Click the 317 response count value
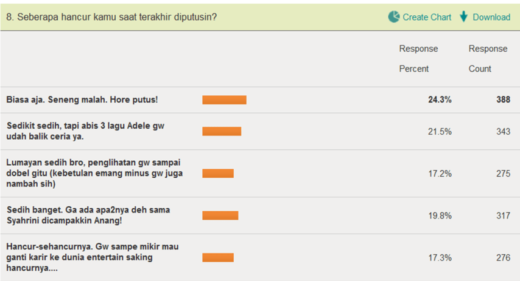Image resolution: width=520 pixels, height=281 pixels. [x=503, y=215]
